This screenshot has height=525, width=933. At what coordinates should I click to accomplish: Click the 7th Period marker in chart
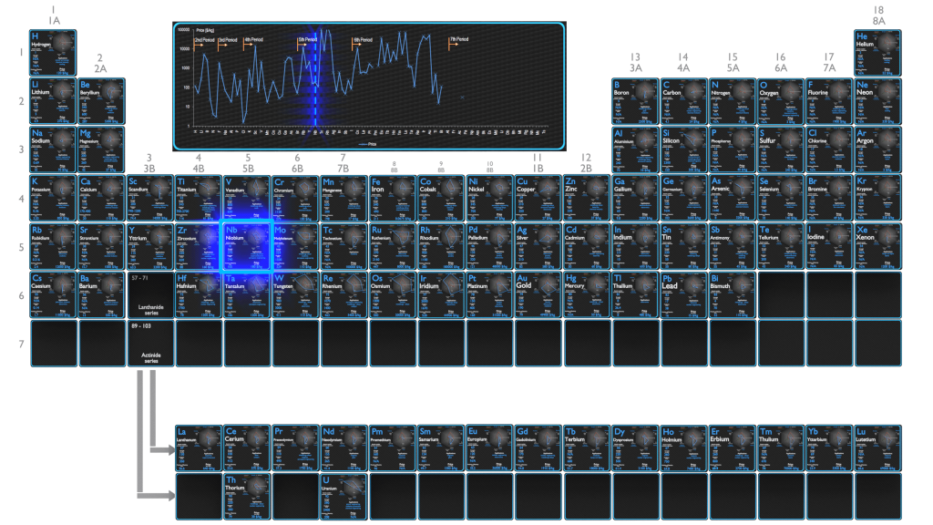click(458, 40)
